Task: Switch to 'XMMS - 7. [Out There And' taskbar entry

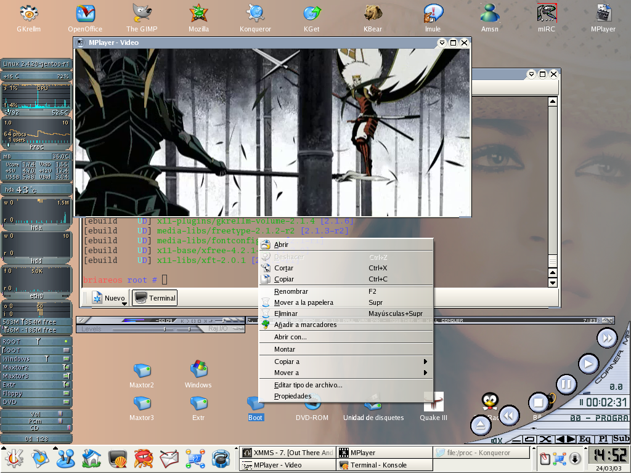Action: pos(287,453)
